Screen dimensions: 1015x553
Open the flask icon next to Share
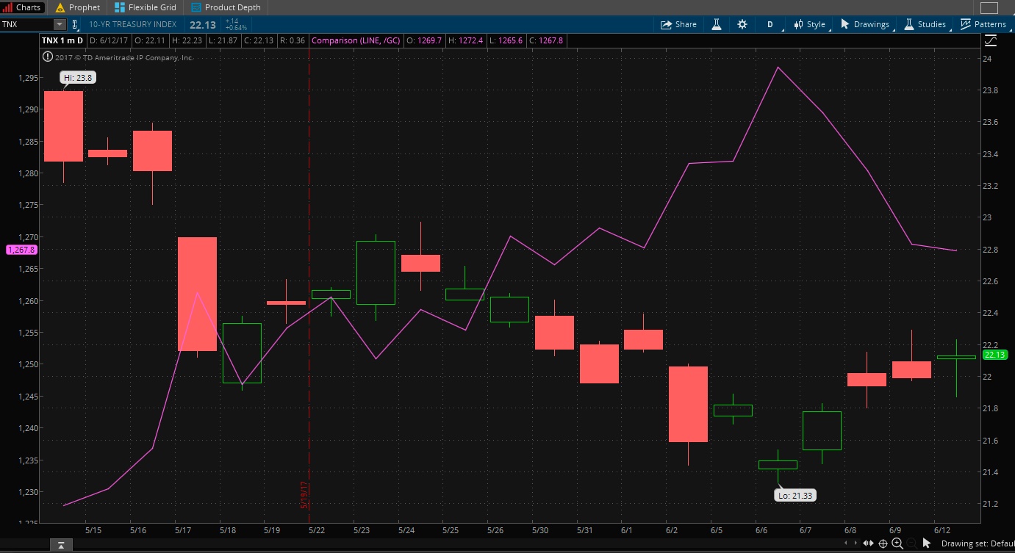tap(716, 24)
